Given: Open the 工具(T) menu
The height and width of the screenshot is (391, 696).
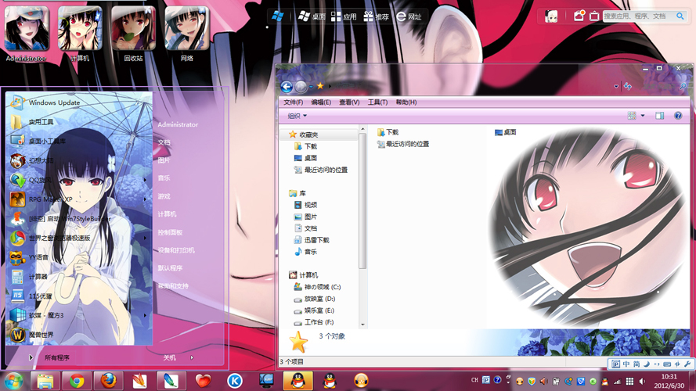Looking at the screenshot, I should click(x=377, y=102).
